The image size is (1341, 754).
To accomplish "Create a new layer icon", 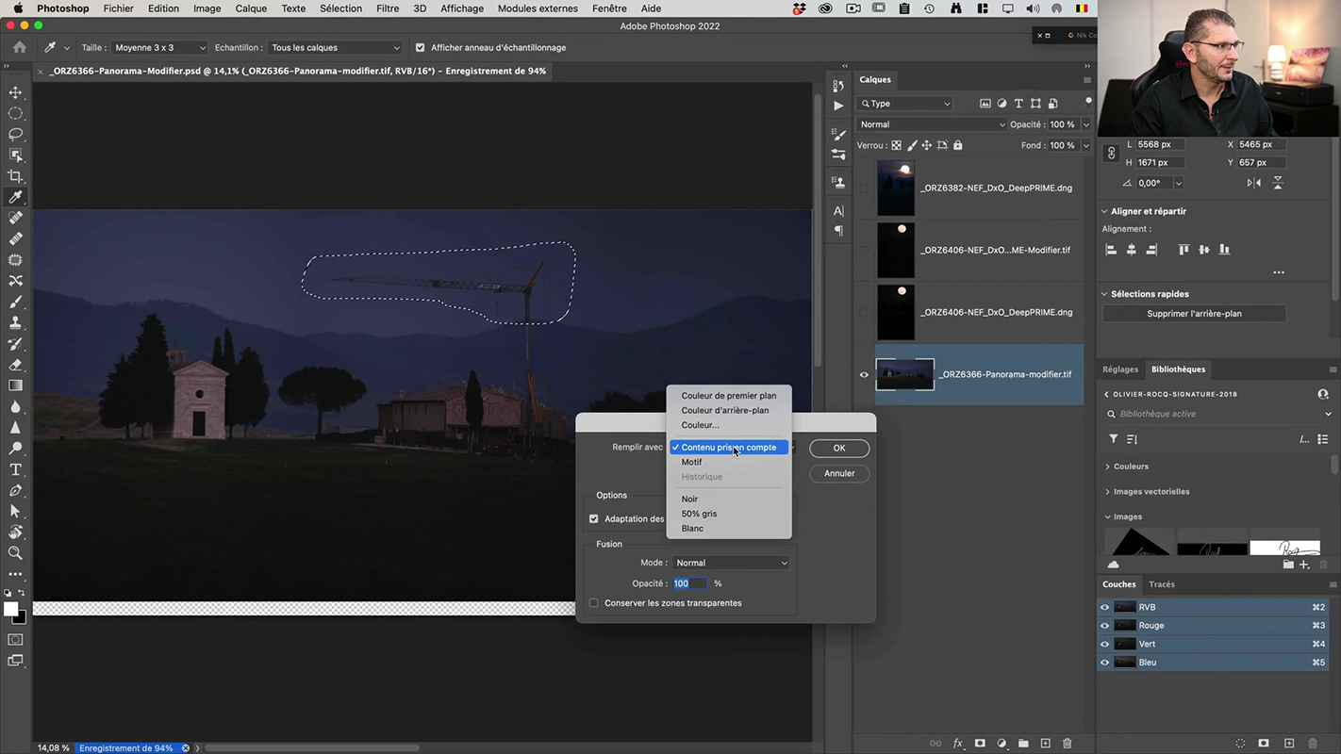I will click(x=1045, y=744).
